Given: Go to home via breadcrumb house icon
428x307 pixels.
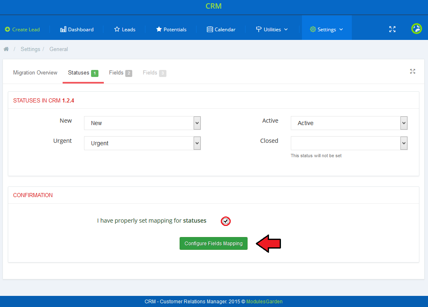Looking at the screenshot, I should 6,49.
